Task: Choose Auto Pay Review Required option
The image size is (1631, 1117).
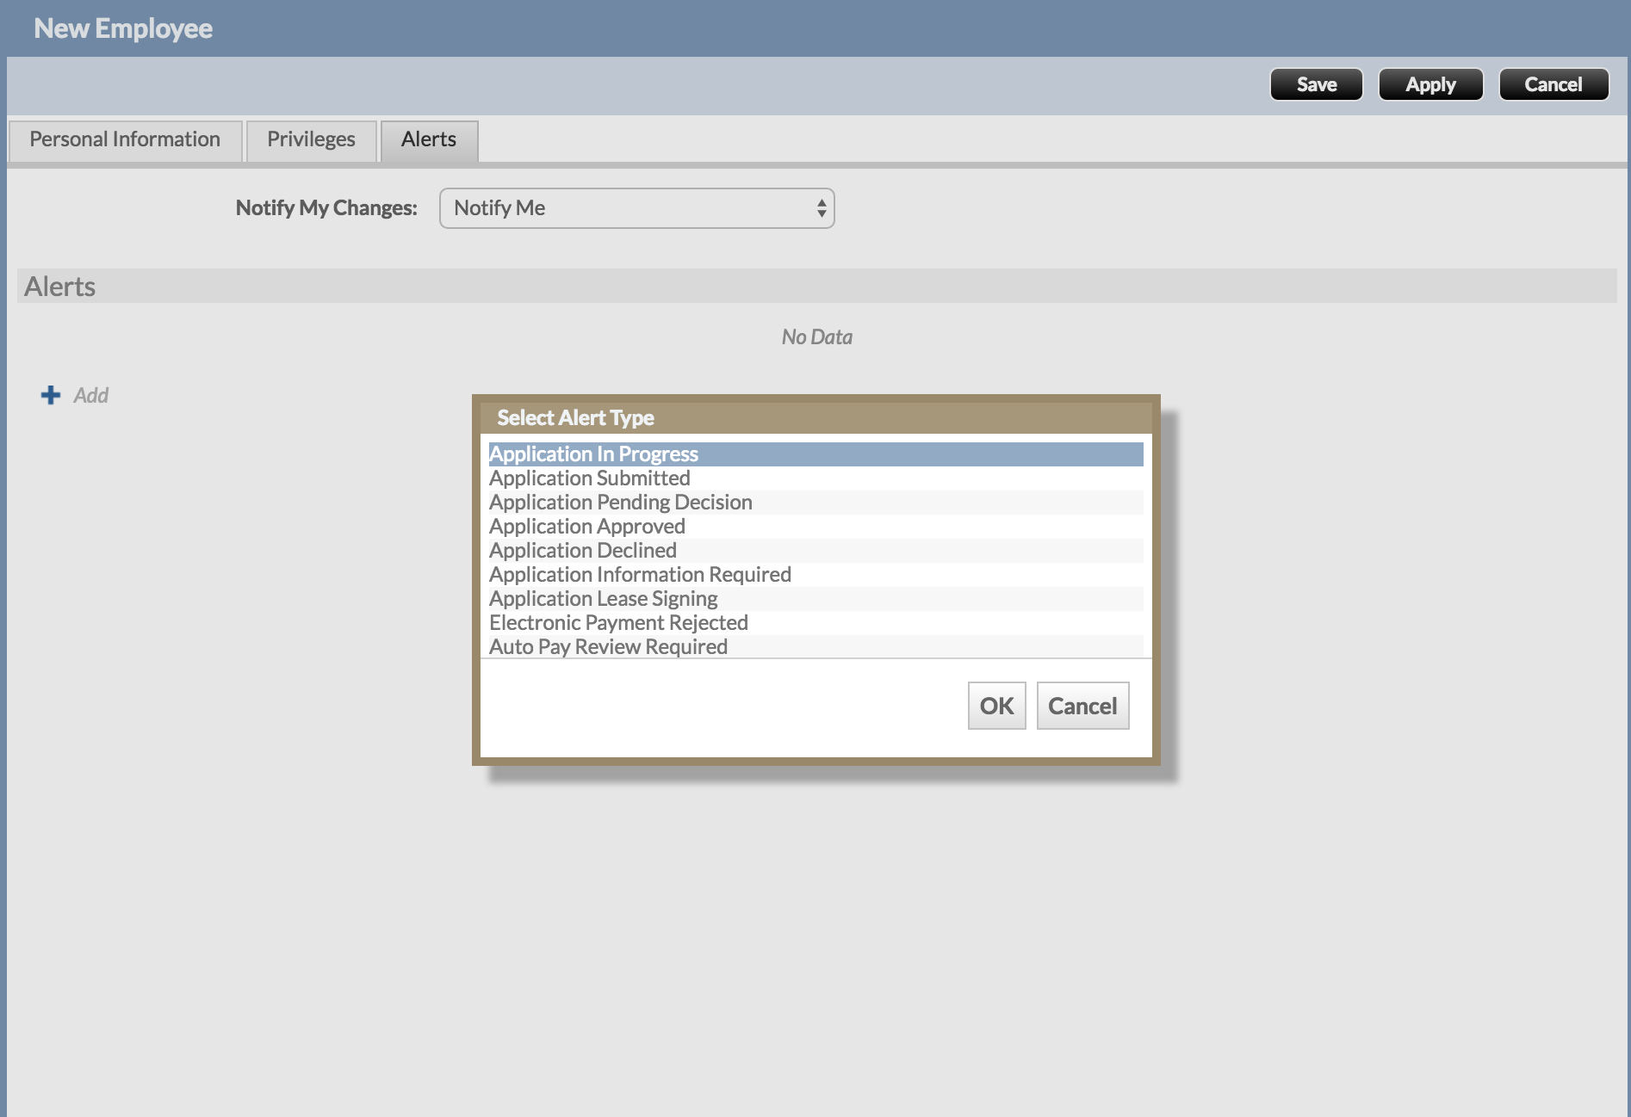Action: pos(608,647)
